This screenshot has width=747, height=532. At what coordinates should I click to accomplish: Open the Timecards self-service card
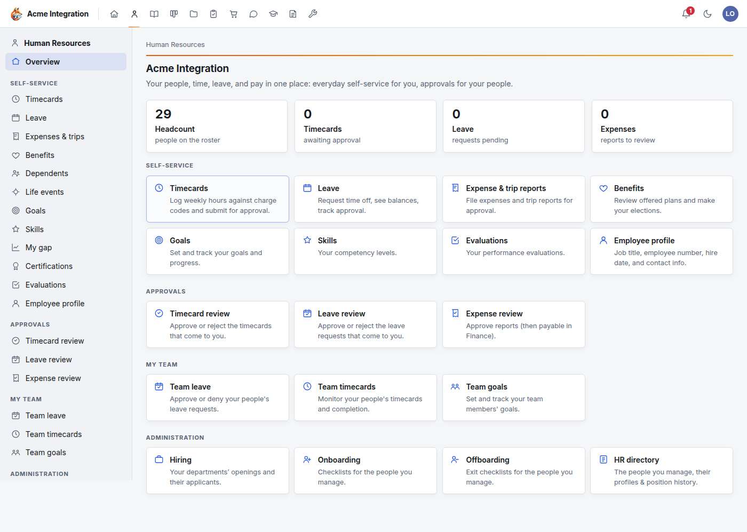coord(218,199)
